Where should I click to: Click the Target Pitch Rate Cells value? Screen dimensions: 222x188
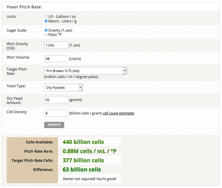(x=83, y=160)
